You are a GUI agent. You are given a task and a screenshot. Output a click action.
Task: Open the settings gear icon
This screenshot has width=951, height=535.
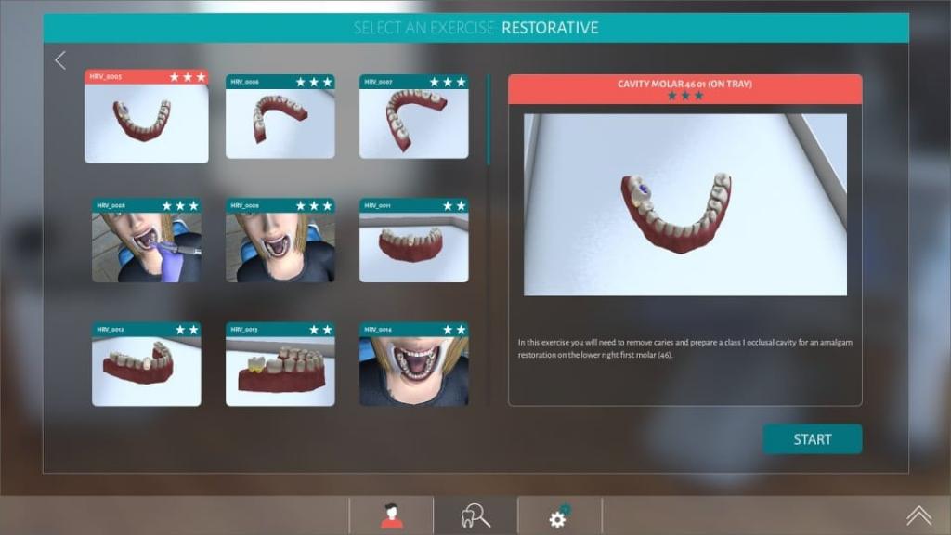point(558,517)
